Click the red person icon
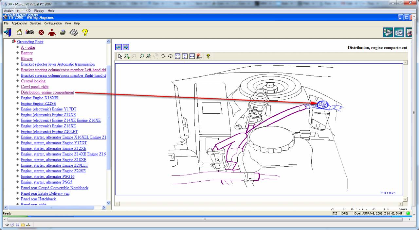This screenshot has height=230, width=419. click(x=52, y=32)
